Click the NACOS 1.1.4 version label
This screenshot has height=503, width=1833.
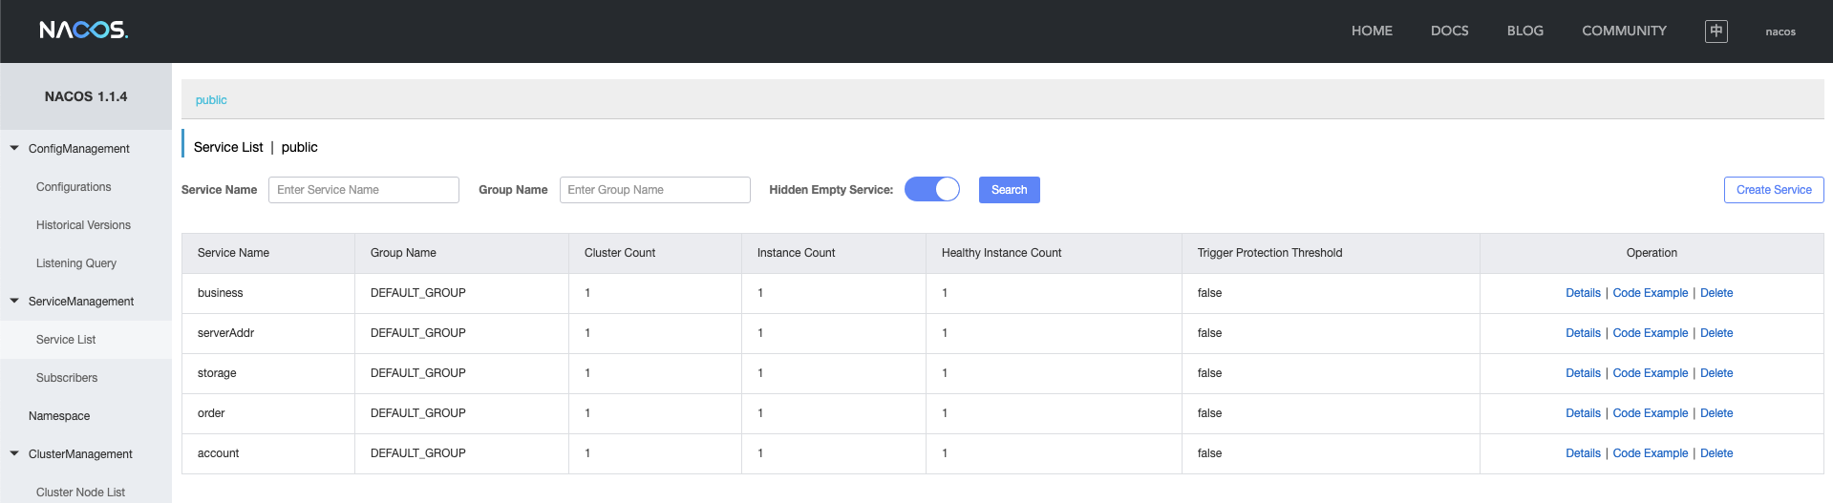point(86,96)
